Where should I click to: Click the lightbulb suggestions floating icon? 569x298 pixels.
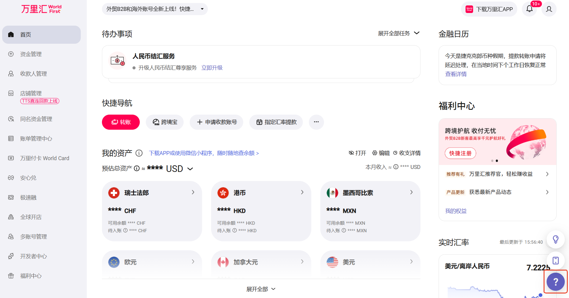point(555,239)
